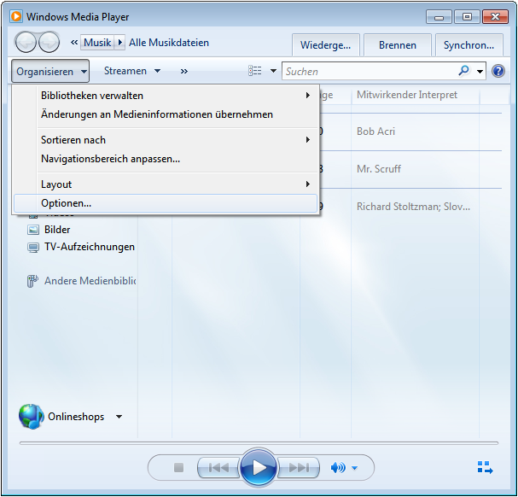Switch to the Synchronisieren tab

[x=469, y=45]
